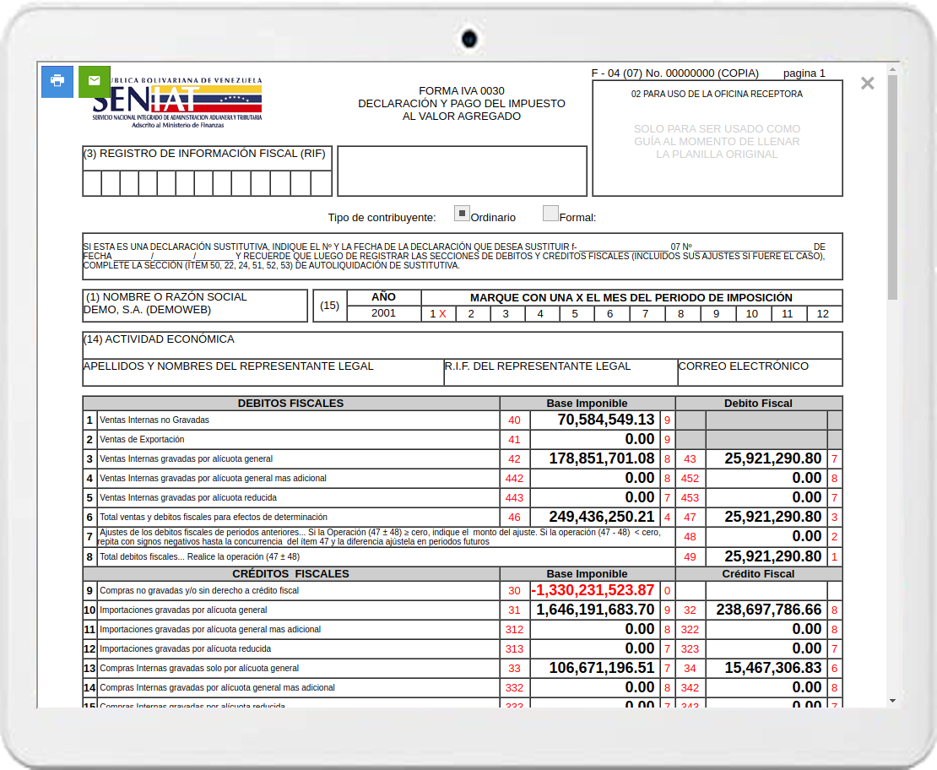Click the first RIF digit box
The height and width of the screenshot is (770, 937).
coord(92,183)
